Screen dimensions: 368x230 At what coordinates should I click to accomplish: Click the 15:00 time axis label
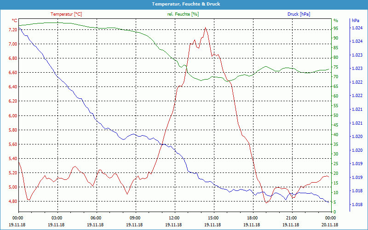coord(213,218)
